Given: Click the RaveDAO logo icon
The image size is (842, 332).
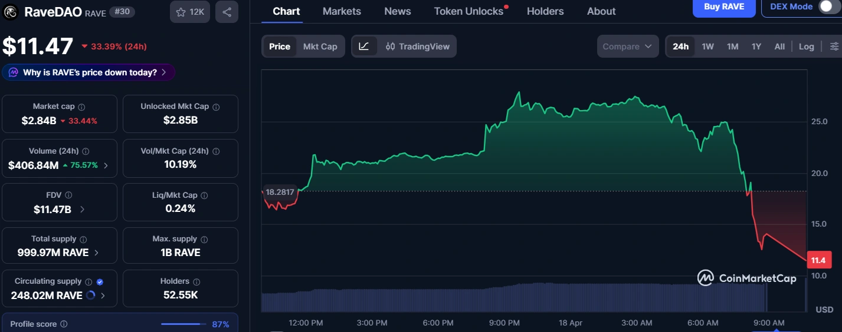Looking at the screenshot, I should pyautogui.click(x=11, y=11).
